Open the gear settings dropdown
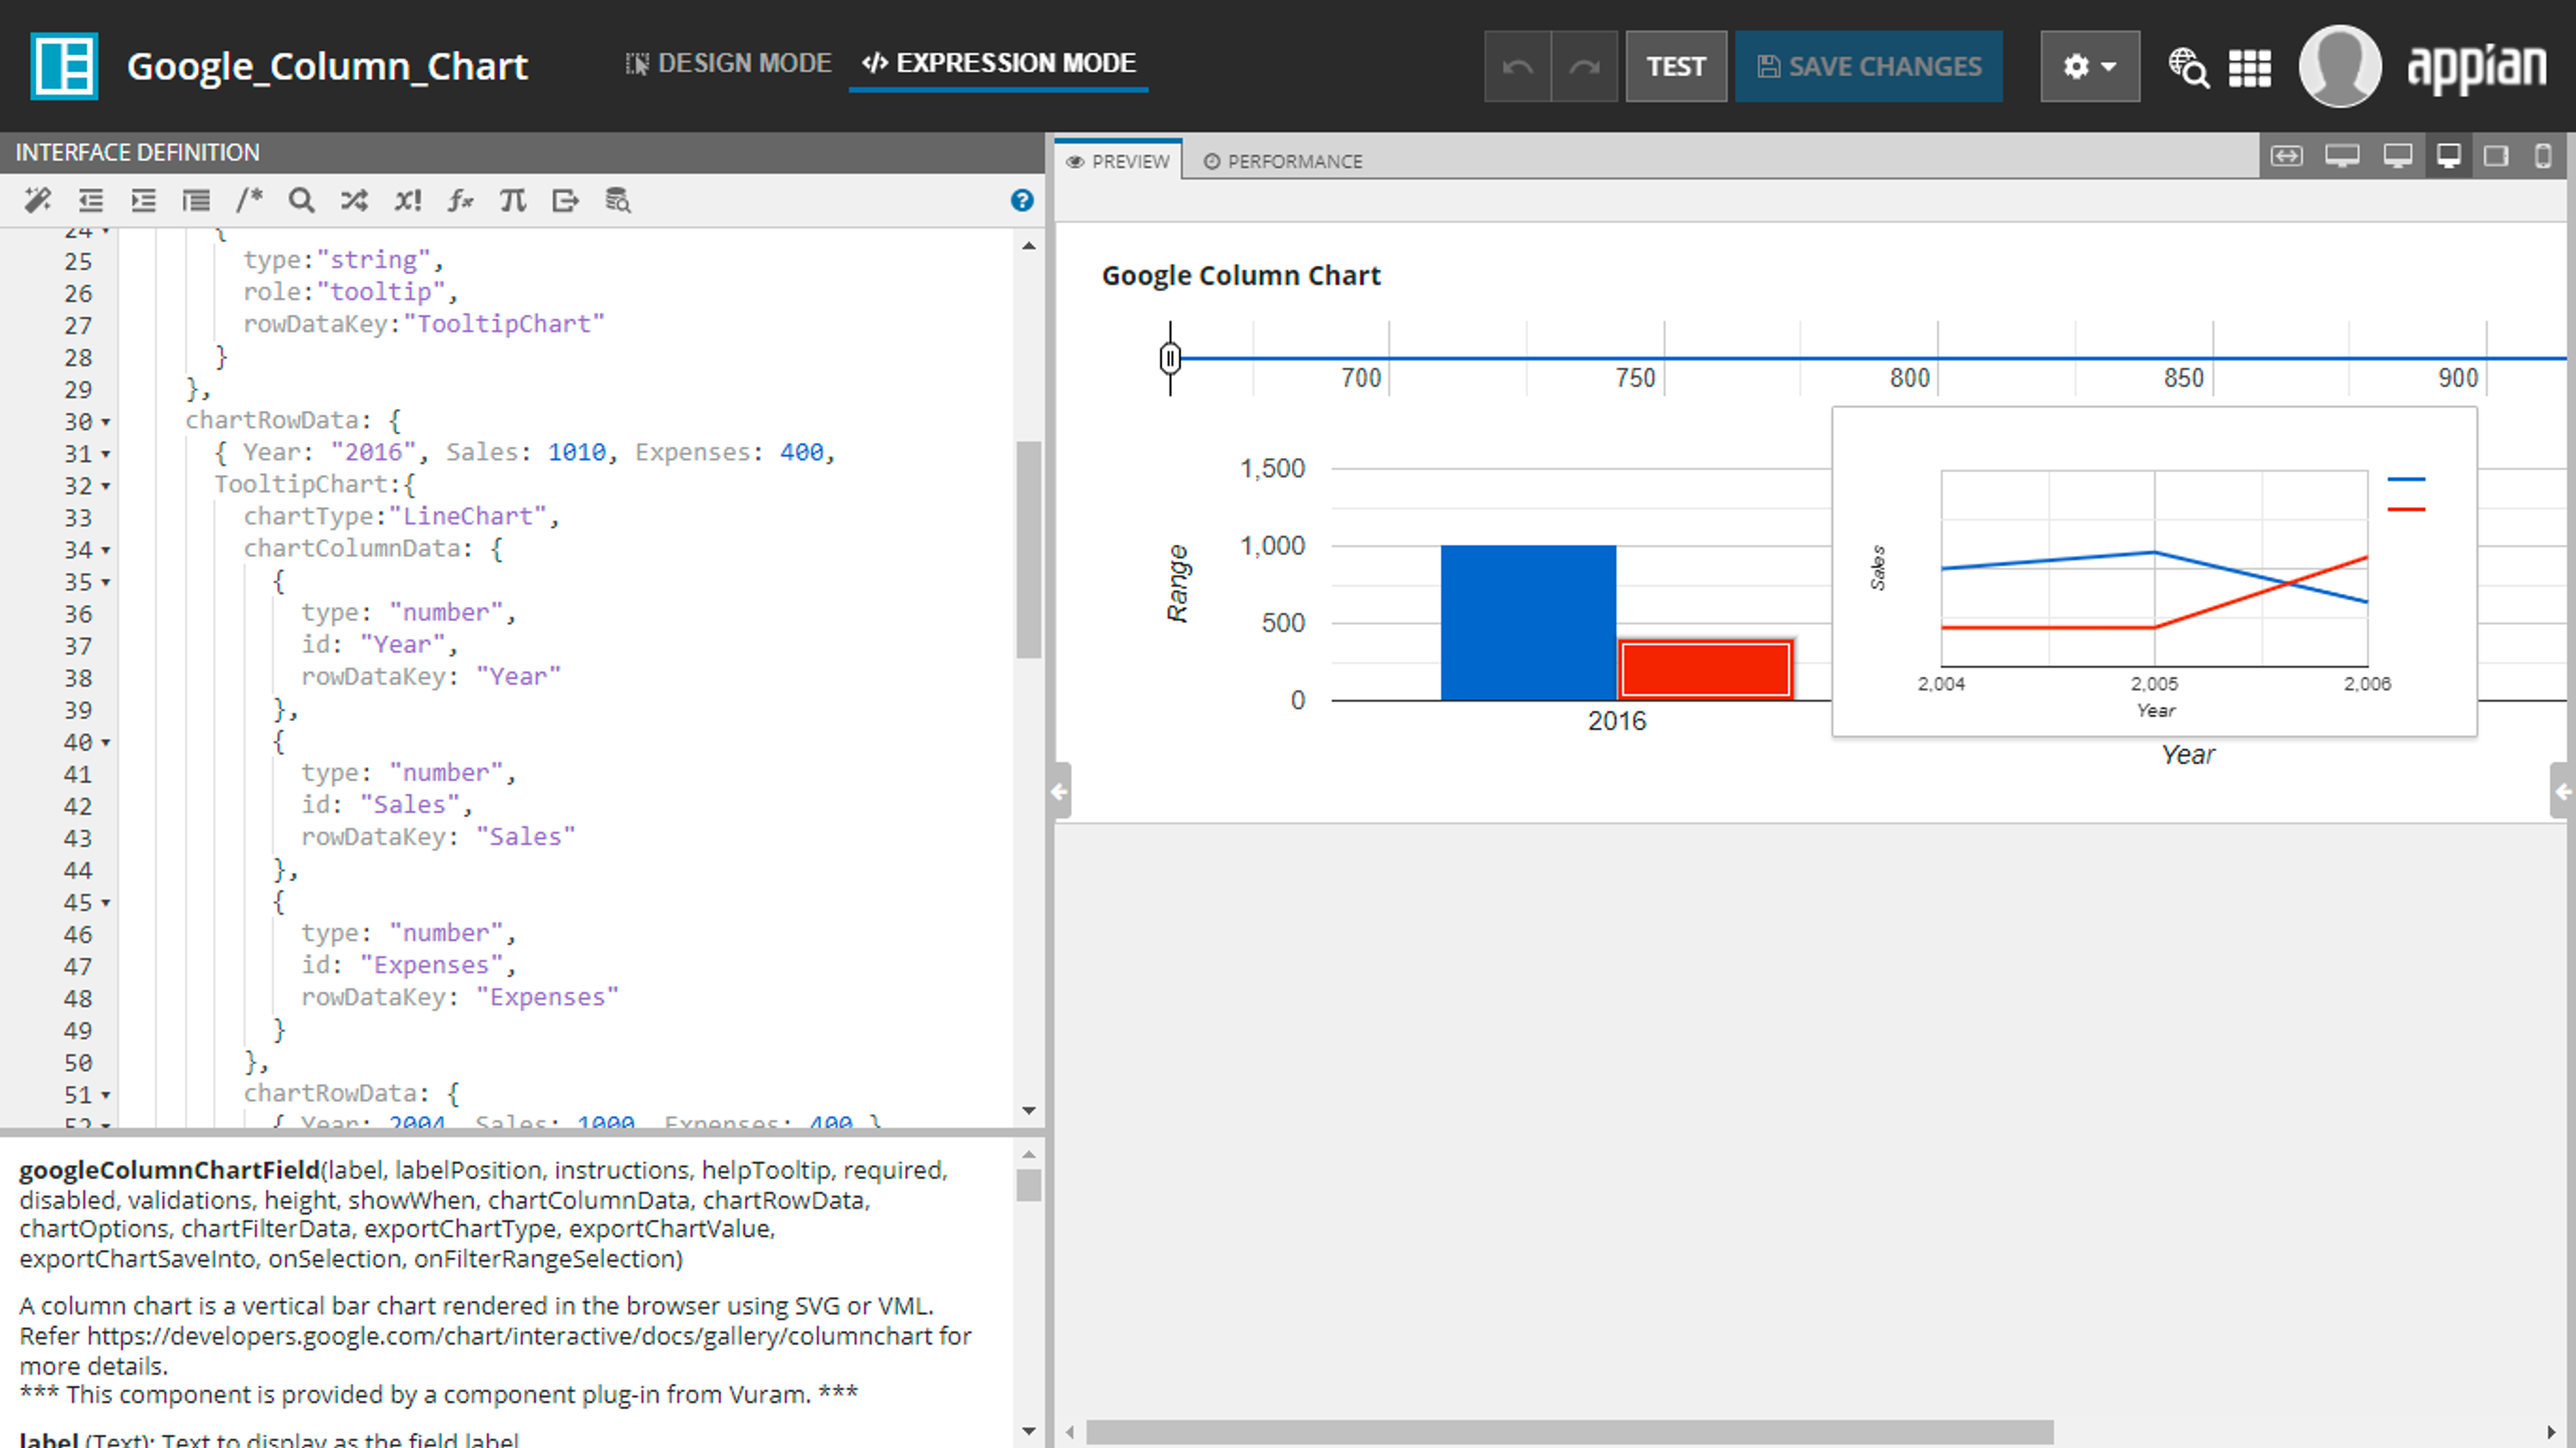This screenshot has height=1448, width=2576. pos(2089,66)
